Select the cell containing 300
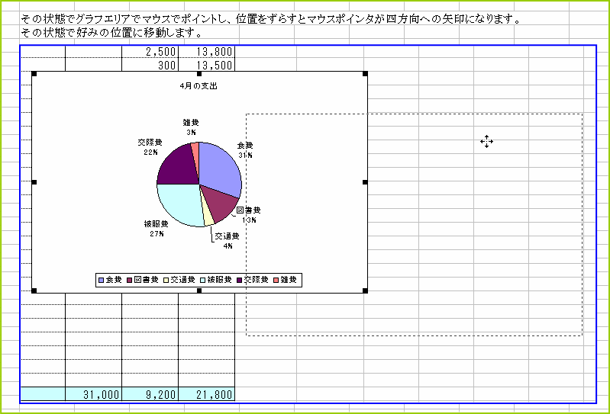 click(150, 65)
